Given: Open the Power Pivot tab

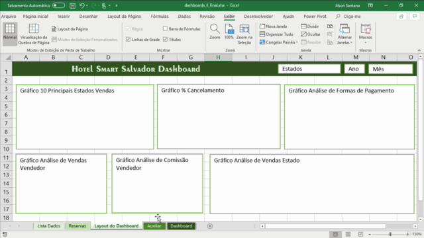Looking at the screenshot, I should (x=315, y=17).
